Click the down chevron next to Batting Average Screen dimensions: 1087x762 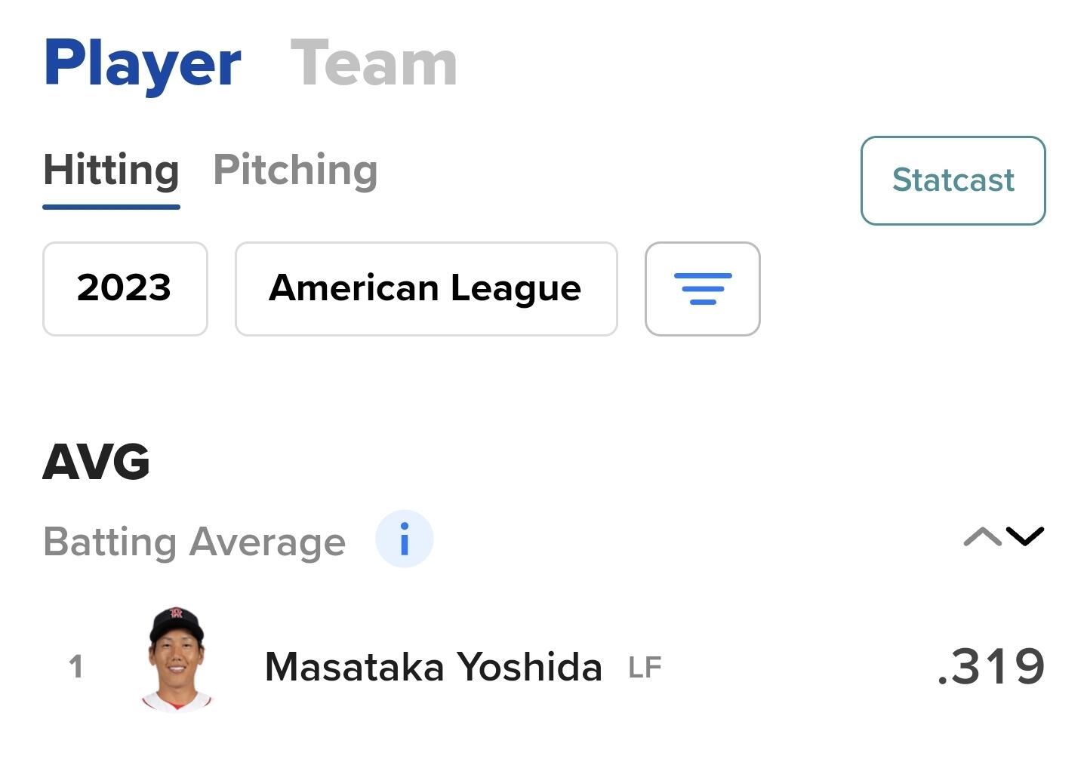[1025, 536]
